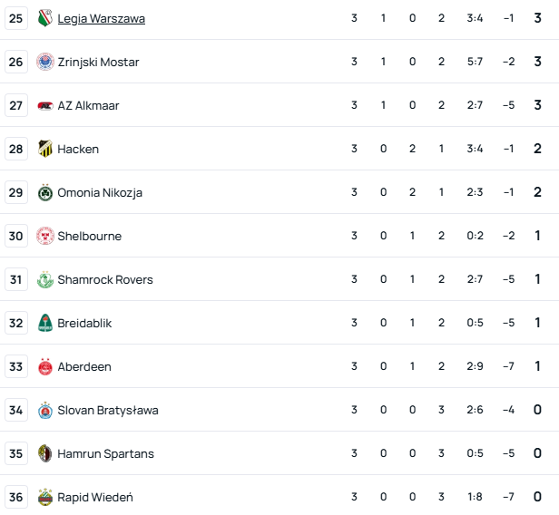Open the Shamrock Rovers team page
The width and height of the screenshot is (559, 515).
pos(104,279)
